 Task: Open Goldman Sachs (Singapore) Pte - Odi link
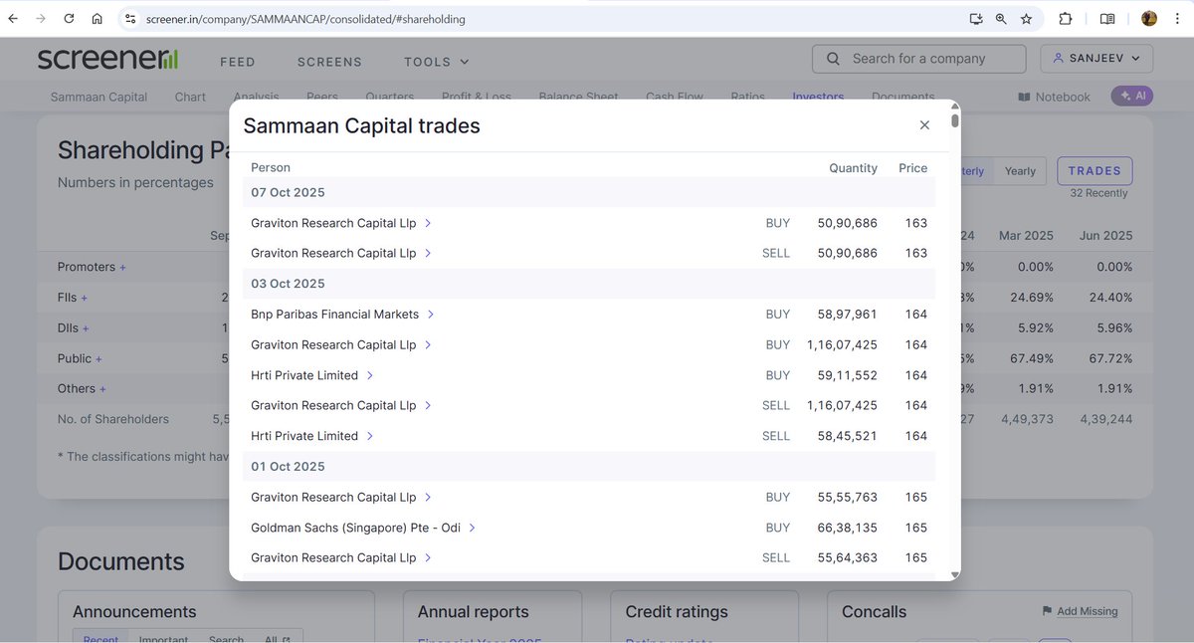364,528
